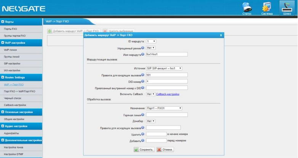Viewport: 298px width, 158px height.
Task: Click info icon next to Имя маршрута
Action: (x=143, y=55)
